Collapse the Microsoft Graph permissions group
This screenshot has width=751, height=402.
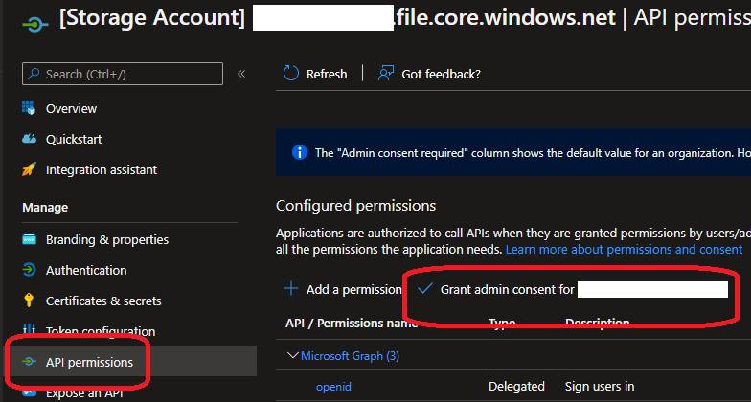point(293,356)
